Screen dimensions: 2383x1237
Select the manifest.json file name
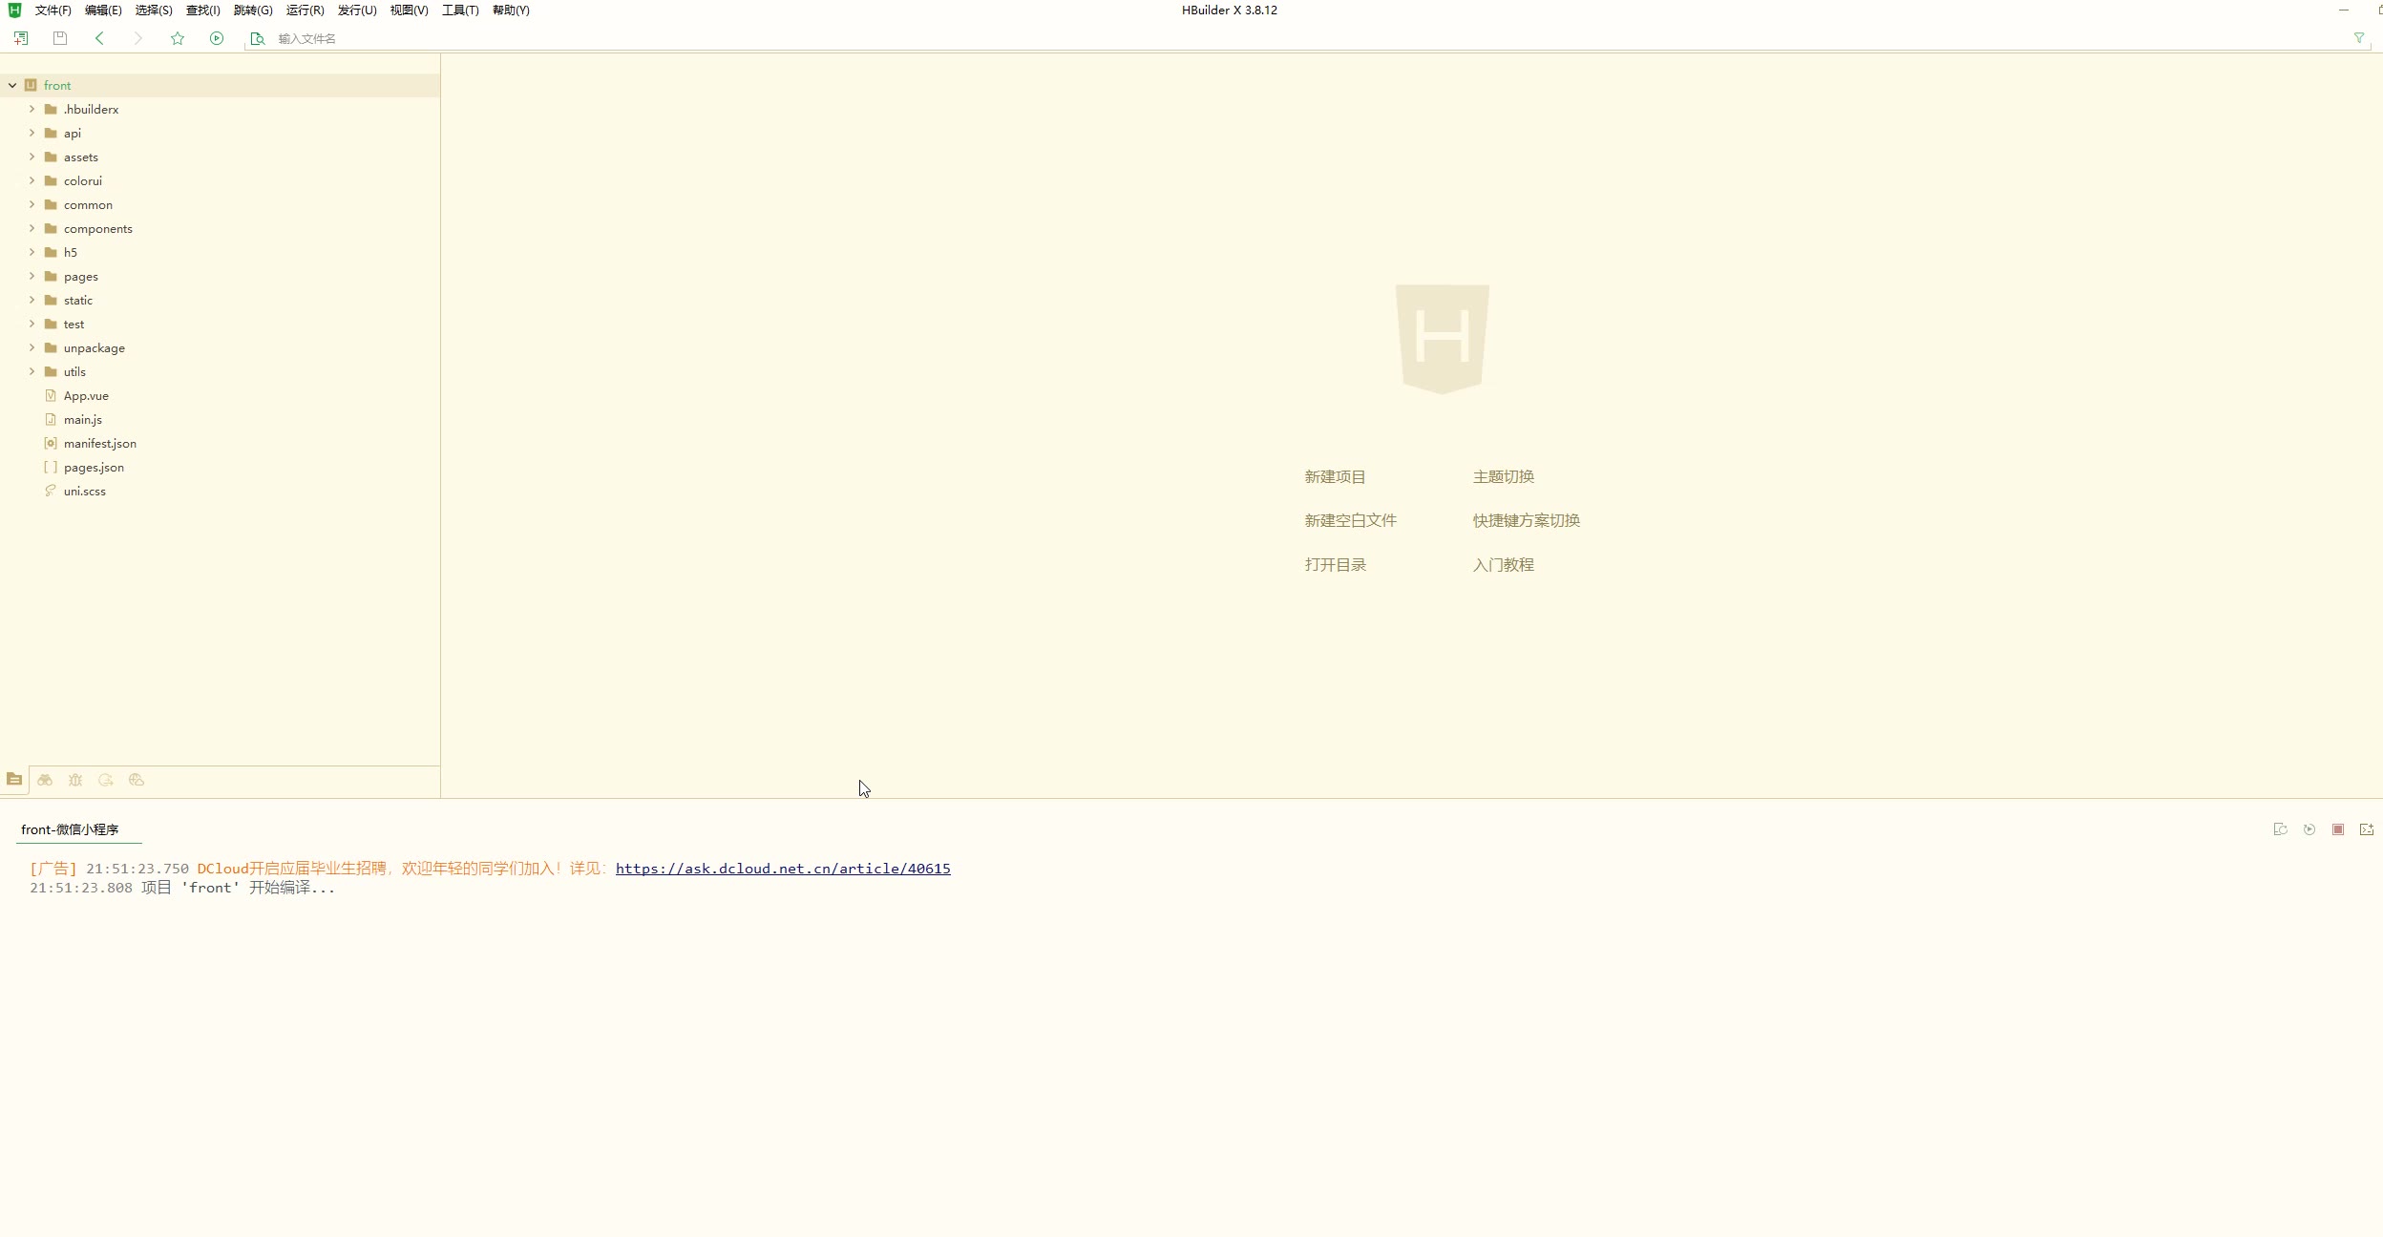100,443
